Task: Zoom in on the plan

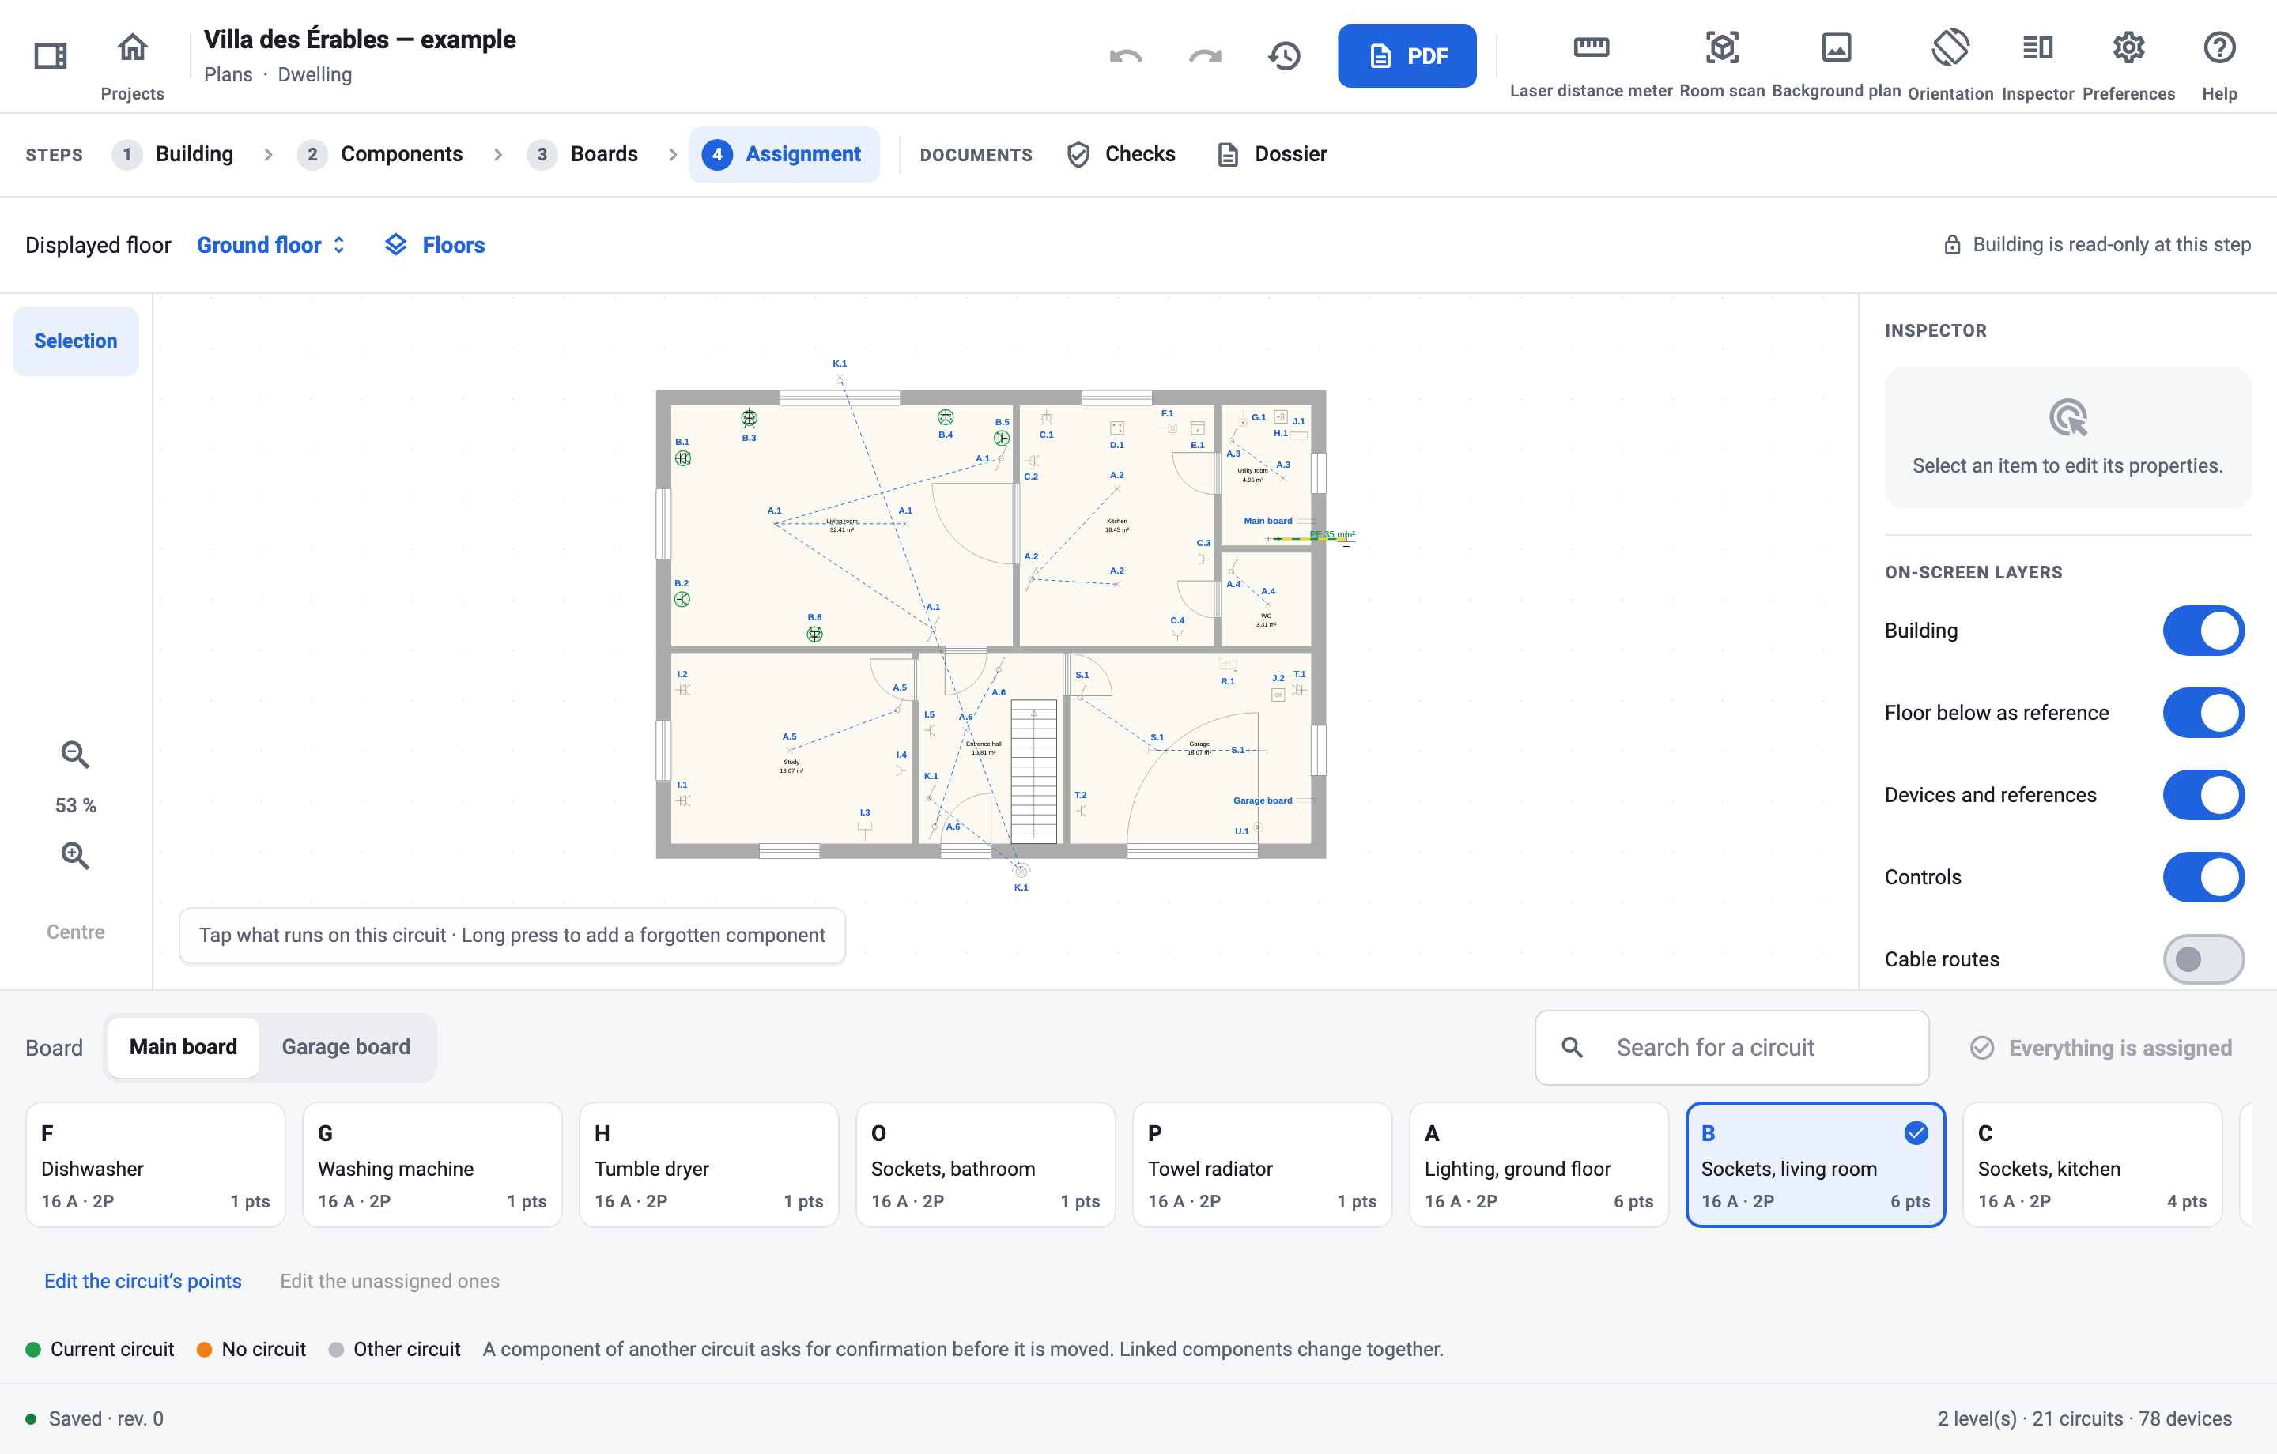Action: 76,855
